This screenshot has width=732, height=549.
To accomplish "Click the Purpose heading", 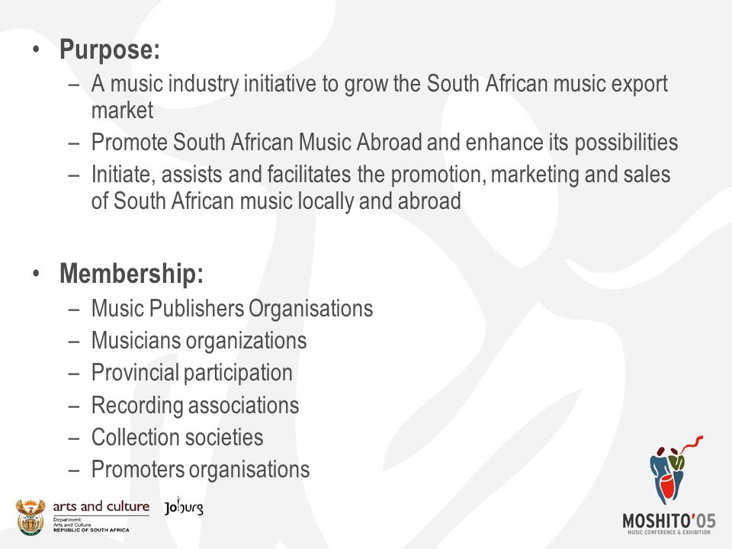I will tap(110, 49).
